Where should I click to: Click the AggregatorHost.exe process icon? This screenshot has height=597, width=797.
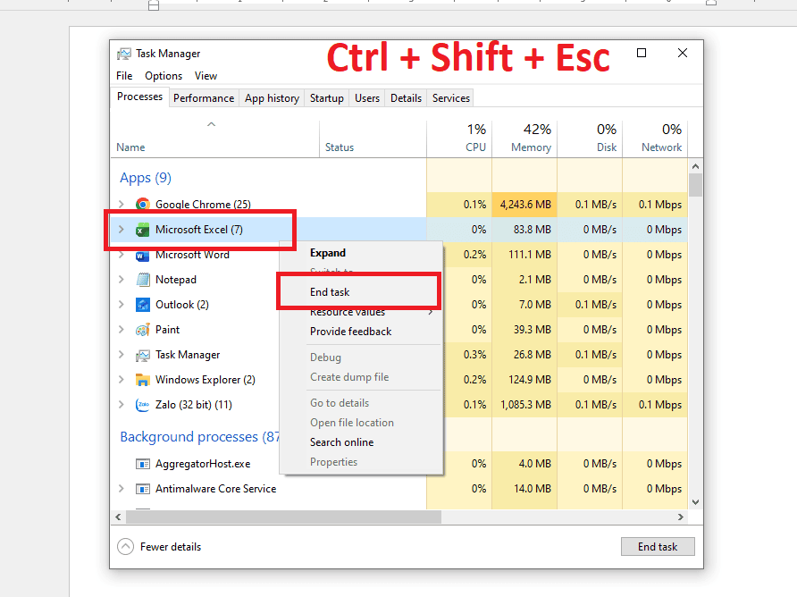click(x=143, y=464)
